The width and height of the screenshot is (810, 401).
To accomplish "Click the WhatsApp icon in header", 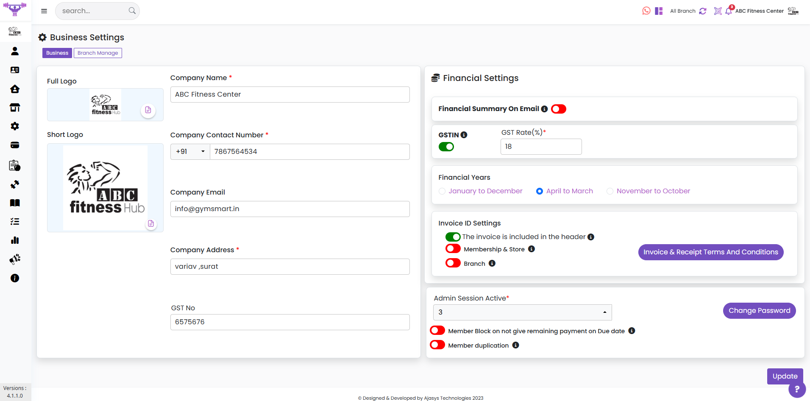I will click(646, 11).
